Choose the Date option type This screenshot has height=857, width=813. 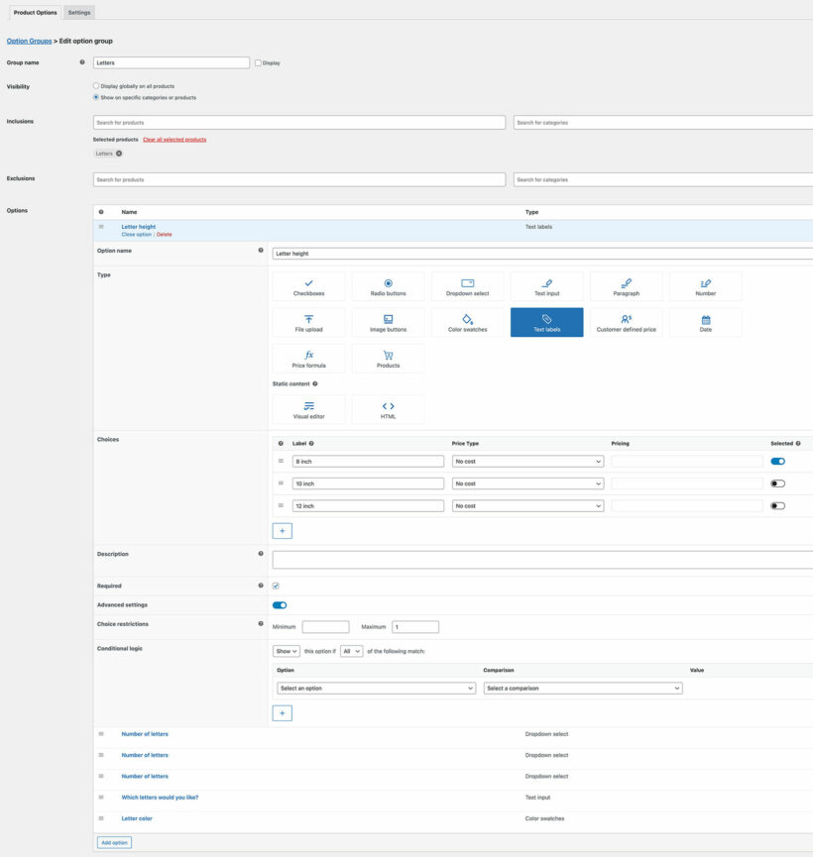[x=705, y=322]
